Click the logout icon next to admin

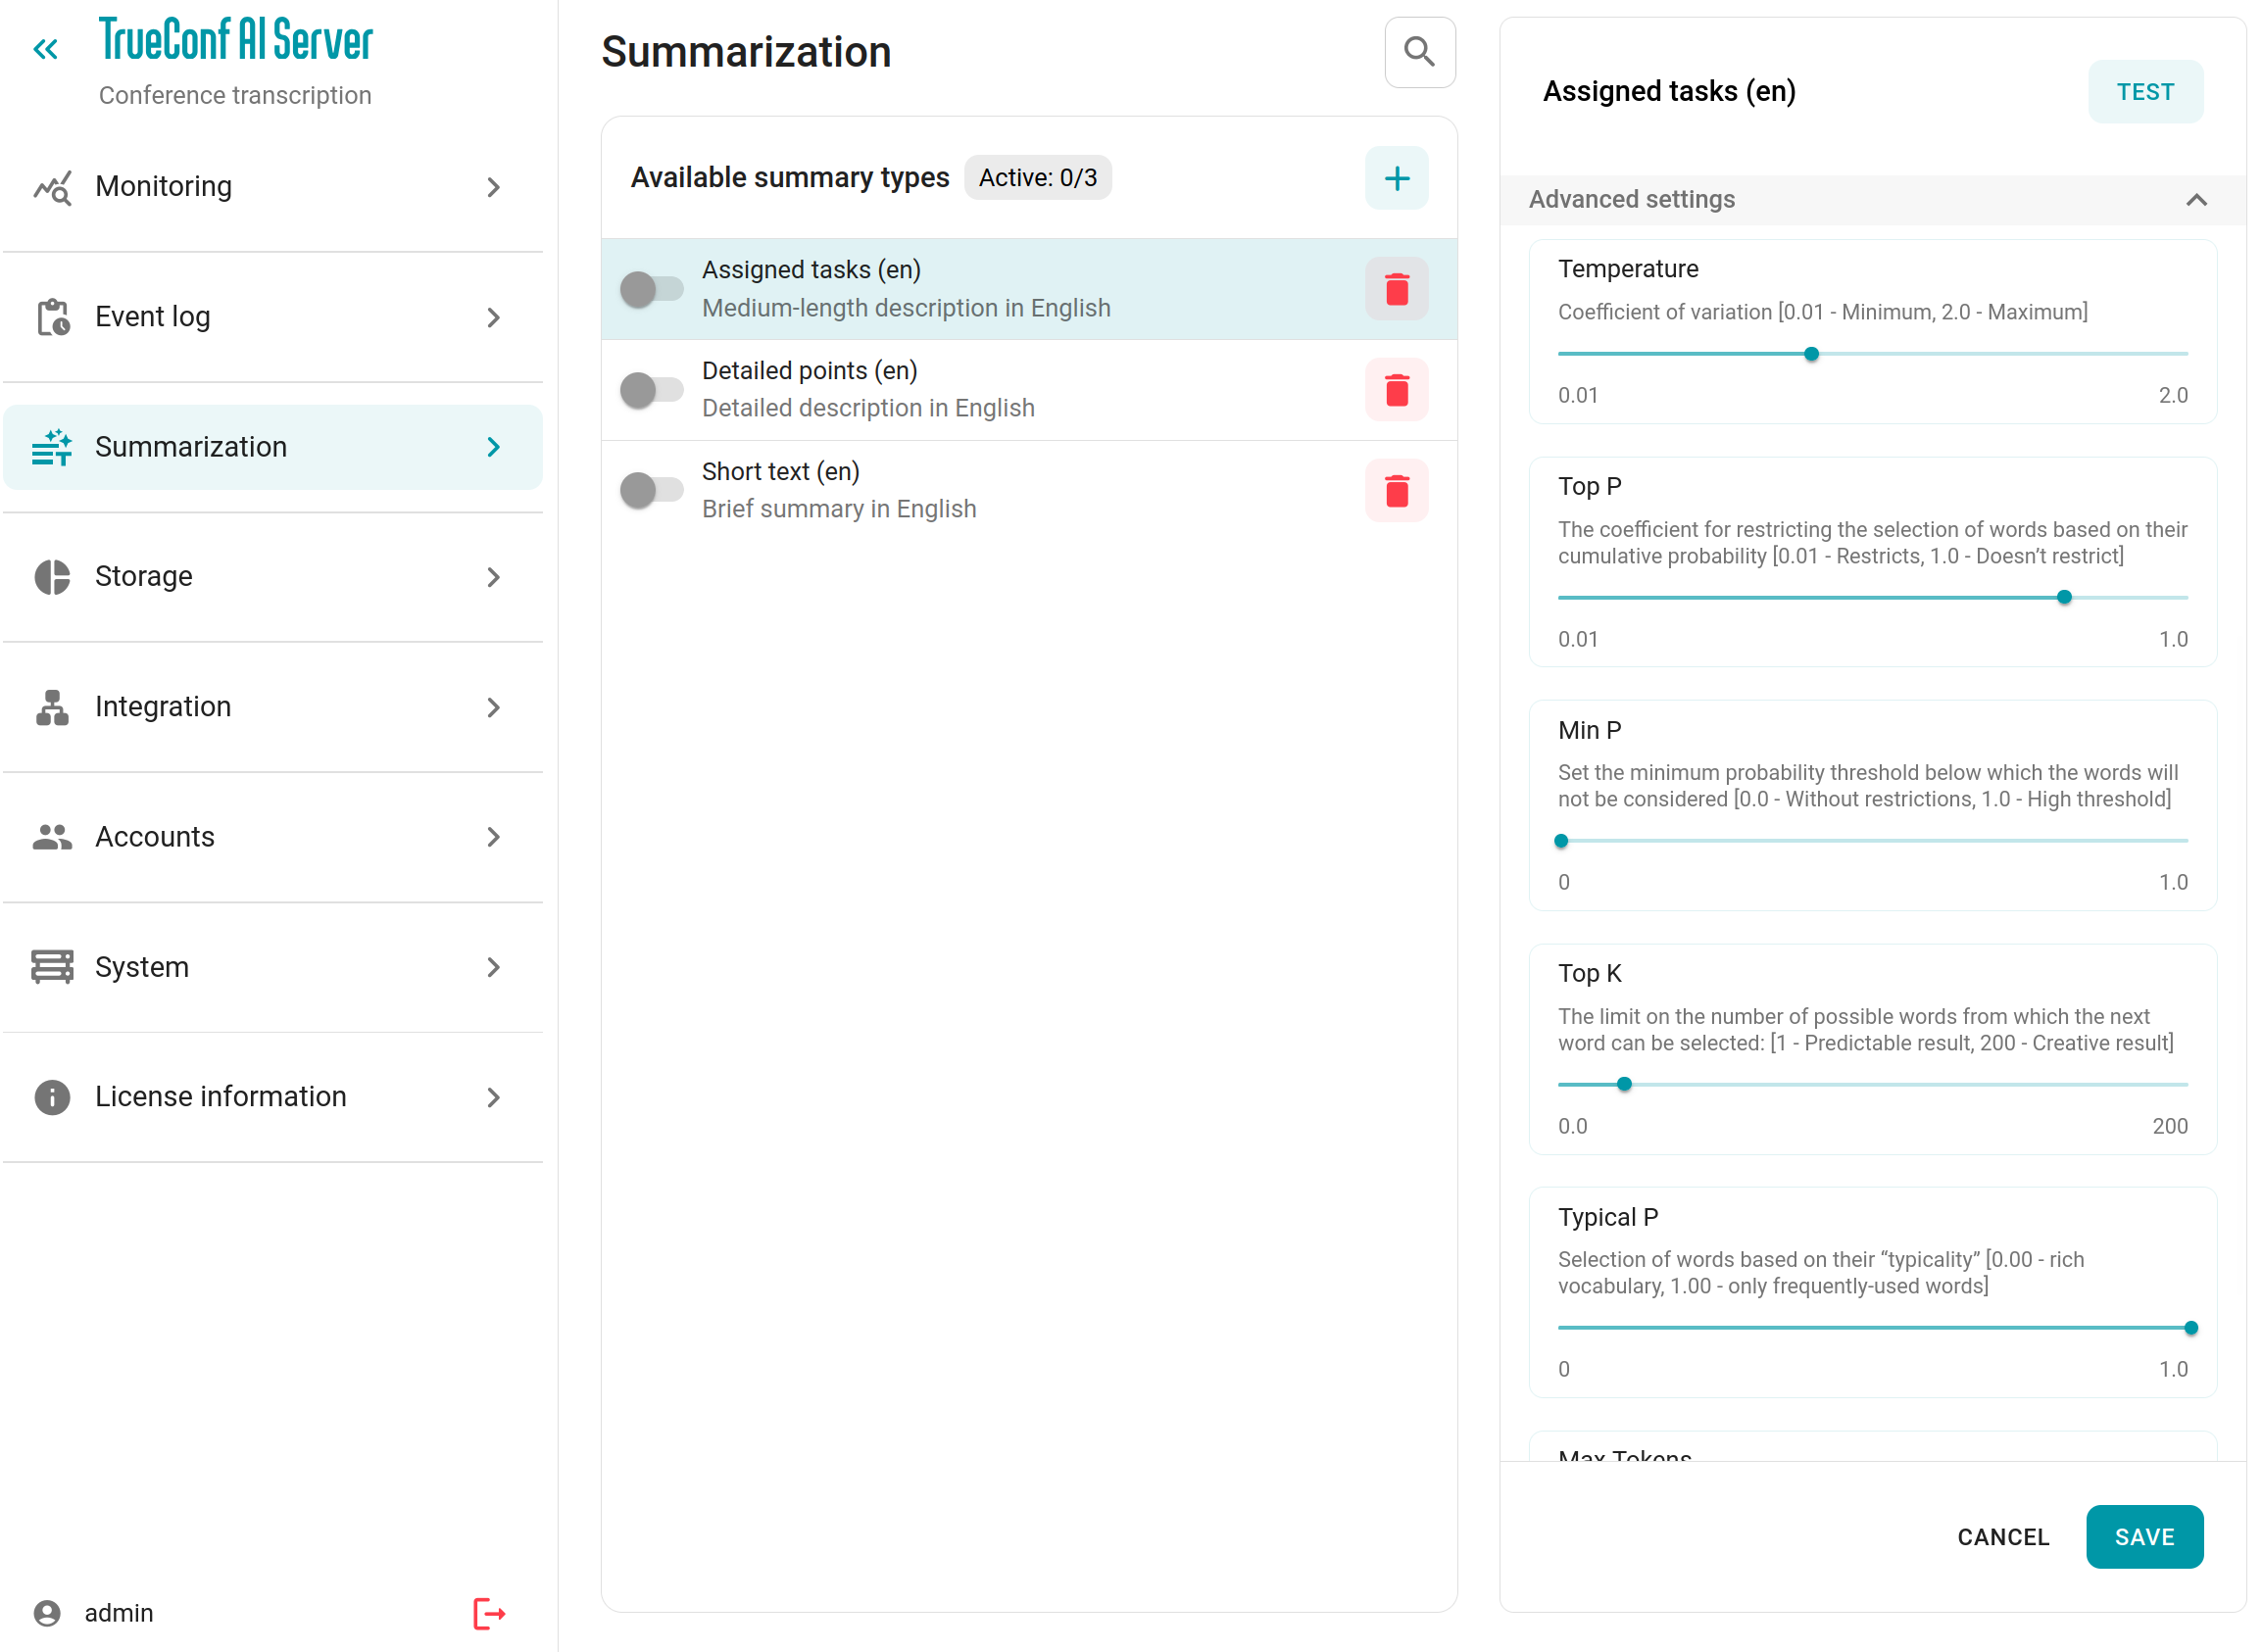(x=489, y=1613)
